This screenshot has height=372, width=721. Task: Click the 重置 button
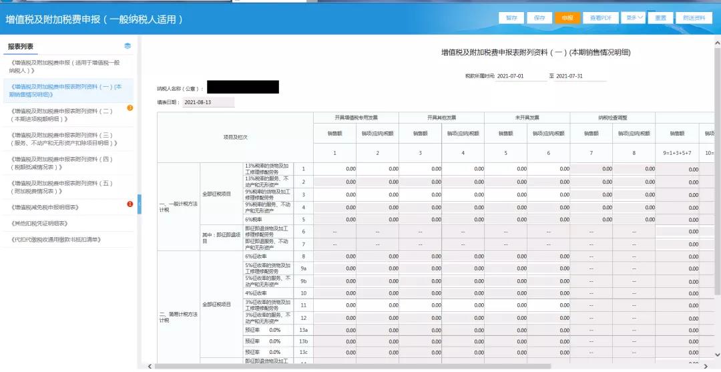click(660, 18)
